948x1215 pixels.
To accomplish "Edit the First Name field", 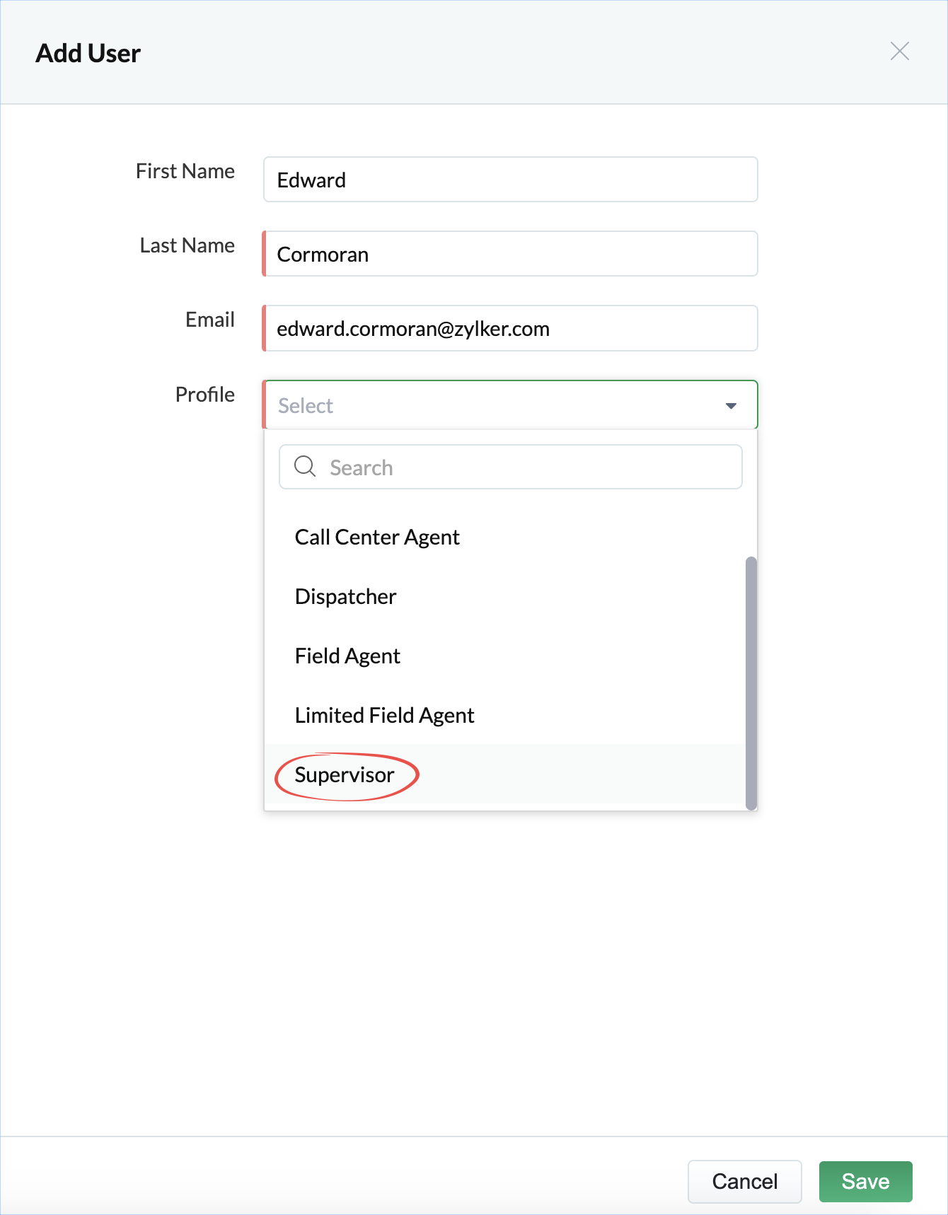I will 510,180.
